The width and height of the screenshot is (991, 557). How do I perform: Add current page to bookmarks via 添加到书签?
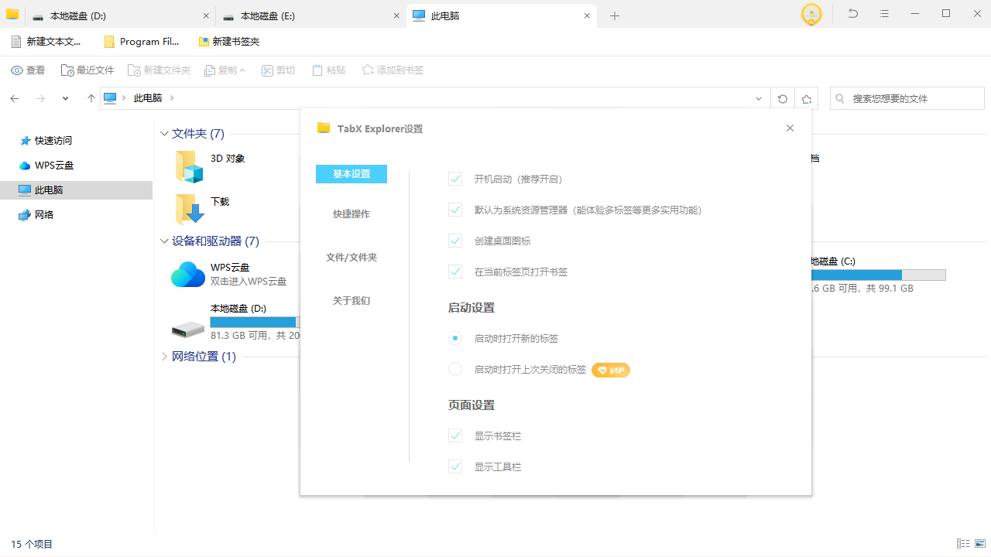[393, 70]
